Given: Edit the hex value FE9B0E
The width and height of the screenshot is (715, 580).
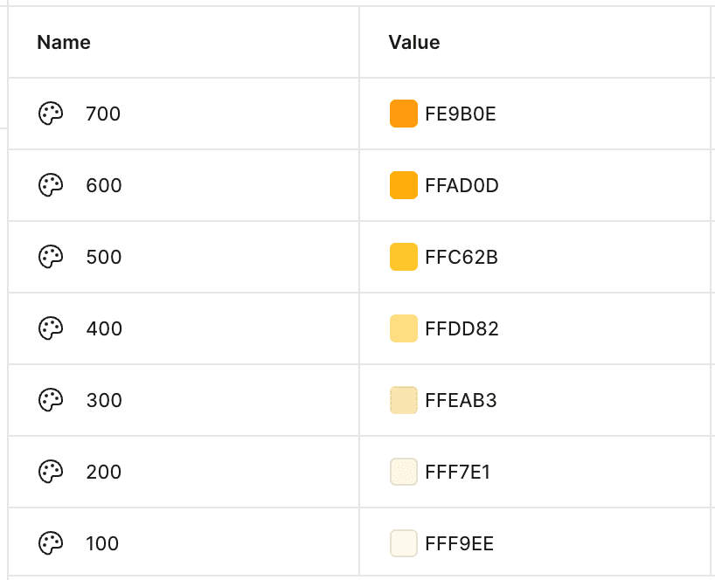Looking at the screenshot, I should [x=460, y=114].
